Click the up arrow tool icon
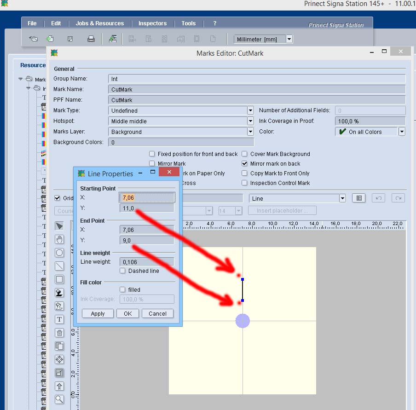 tap(59, 386)
